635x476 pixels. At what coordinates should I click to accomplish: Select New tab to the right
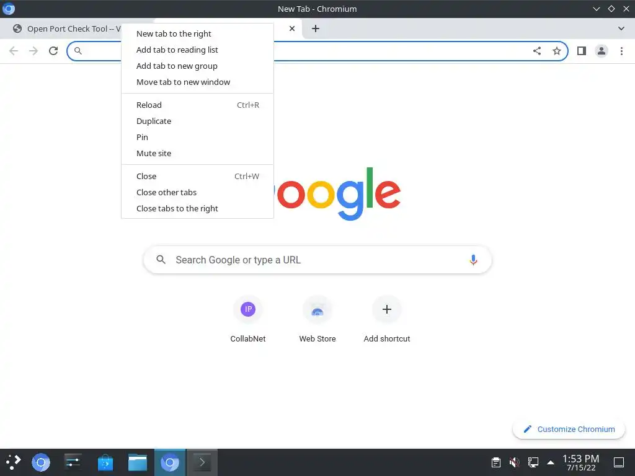coord(197,33)
